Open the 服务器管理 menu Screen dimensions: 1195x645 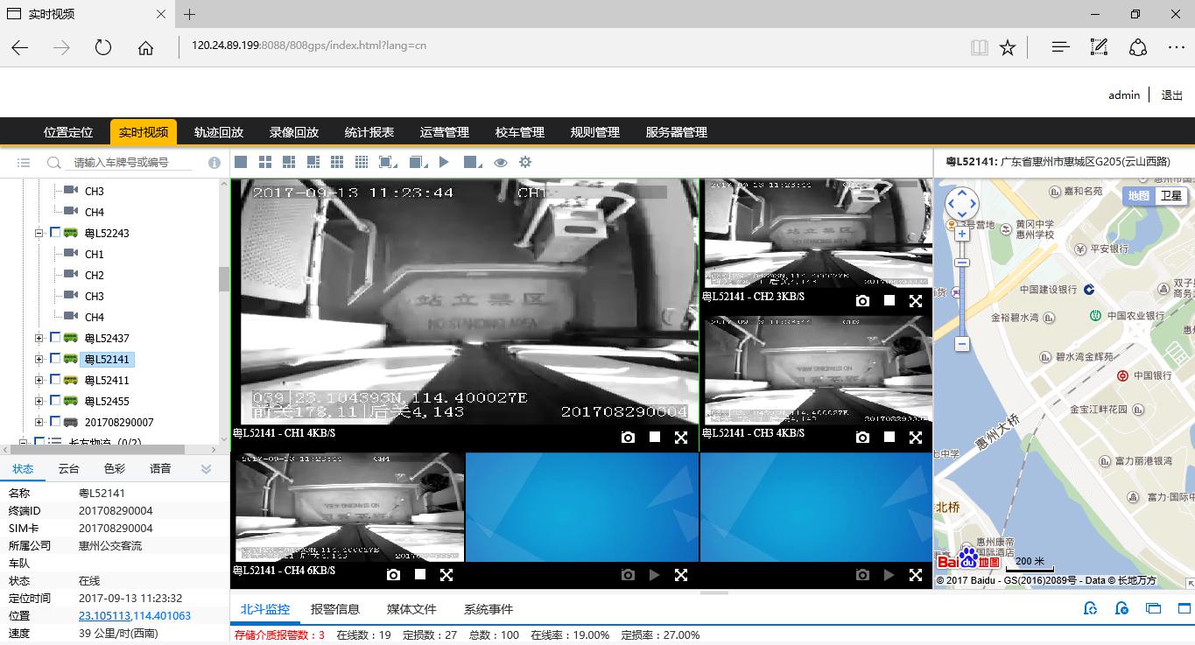(x=677, y=132)
